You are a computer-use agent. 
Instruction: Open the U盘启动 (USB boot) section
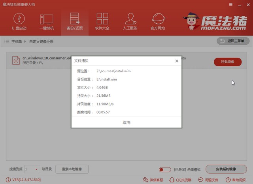click(x=19, y=22)
